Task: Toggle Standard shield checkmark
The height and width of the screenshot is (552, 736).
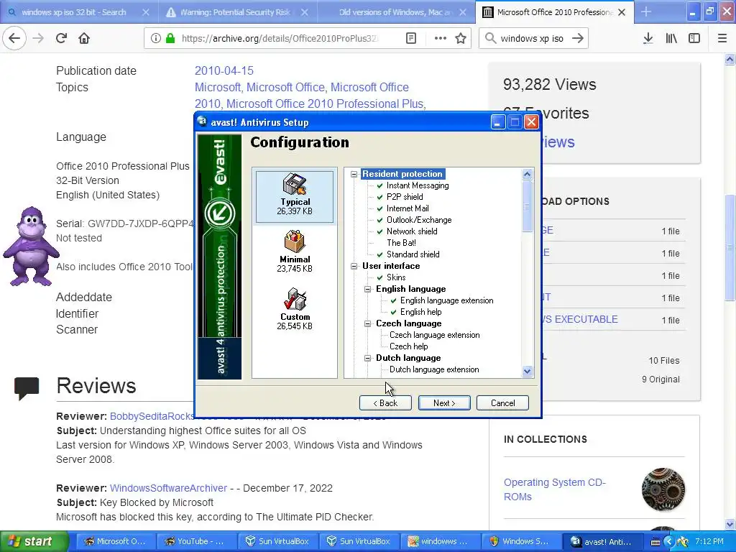Action: point(379,255)
